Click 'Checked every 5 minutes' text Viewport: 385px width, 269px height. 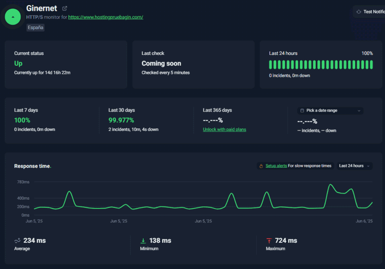tap(165, 73)
